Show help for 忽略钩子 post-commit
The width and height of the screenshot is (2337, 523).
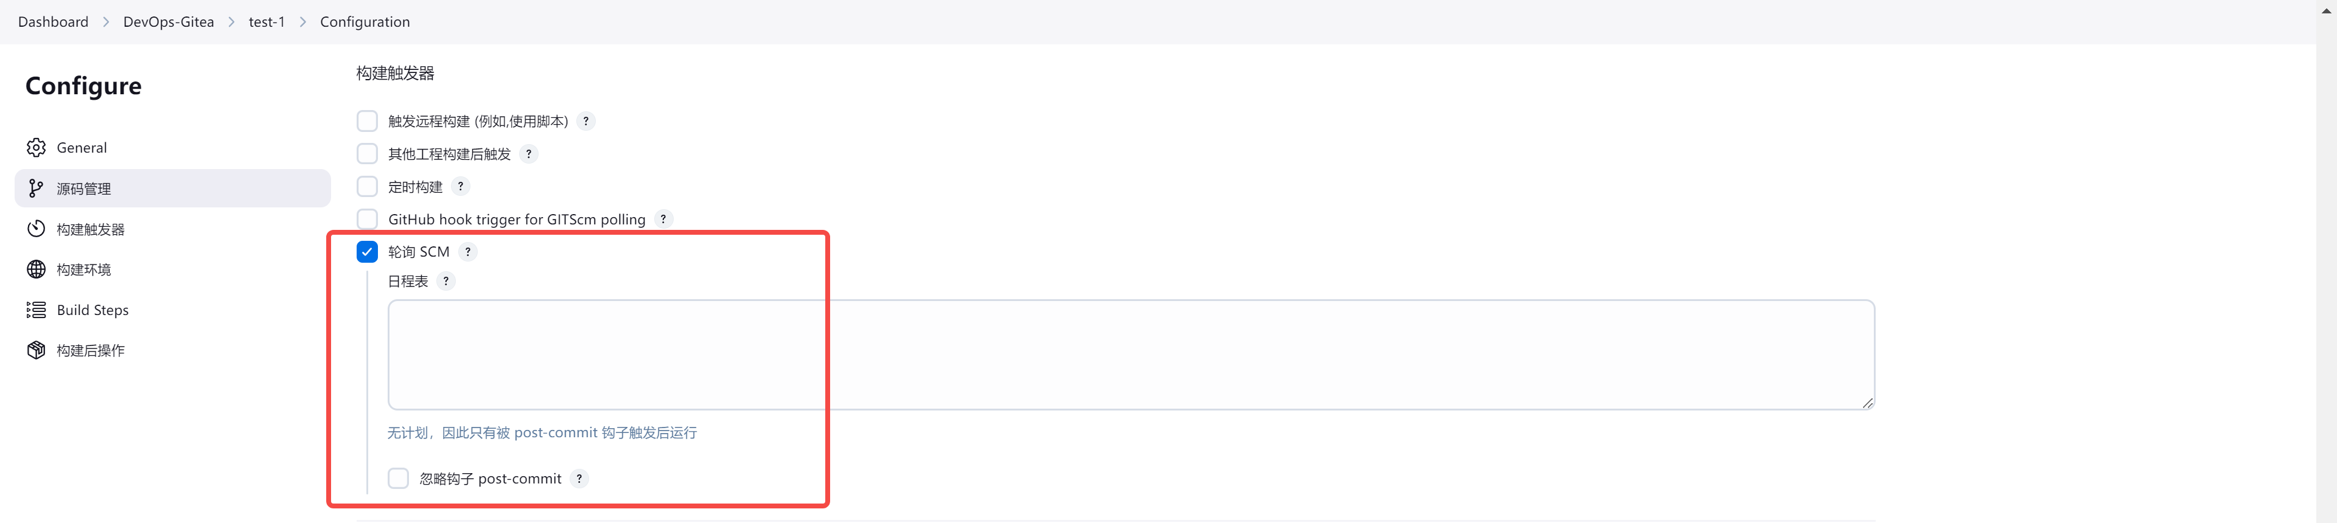[x=579, y=479]
